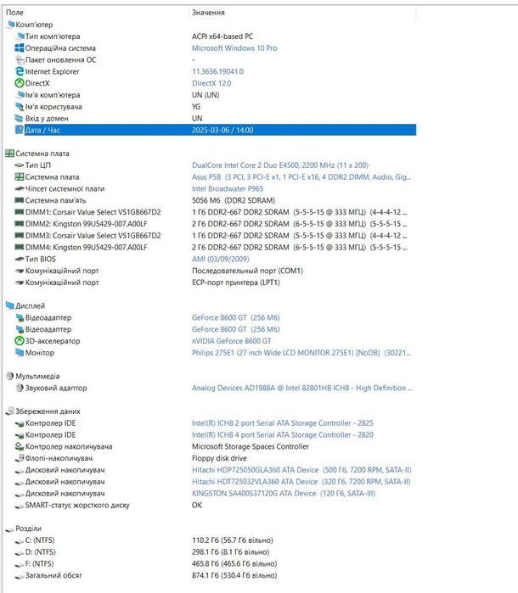Click the Монітор row icon

[x=20, y=352]
